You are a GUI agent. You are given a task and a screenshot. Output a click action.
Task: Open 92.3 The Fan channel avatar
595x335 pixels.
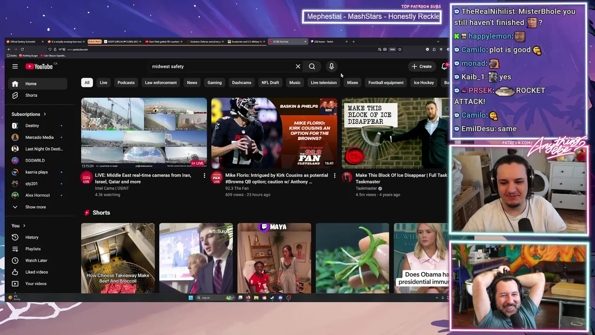[x=217, y=178]
